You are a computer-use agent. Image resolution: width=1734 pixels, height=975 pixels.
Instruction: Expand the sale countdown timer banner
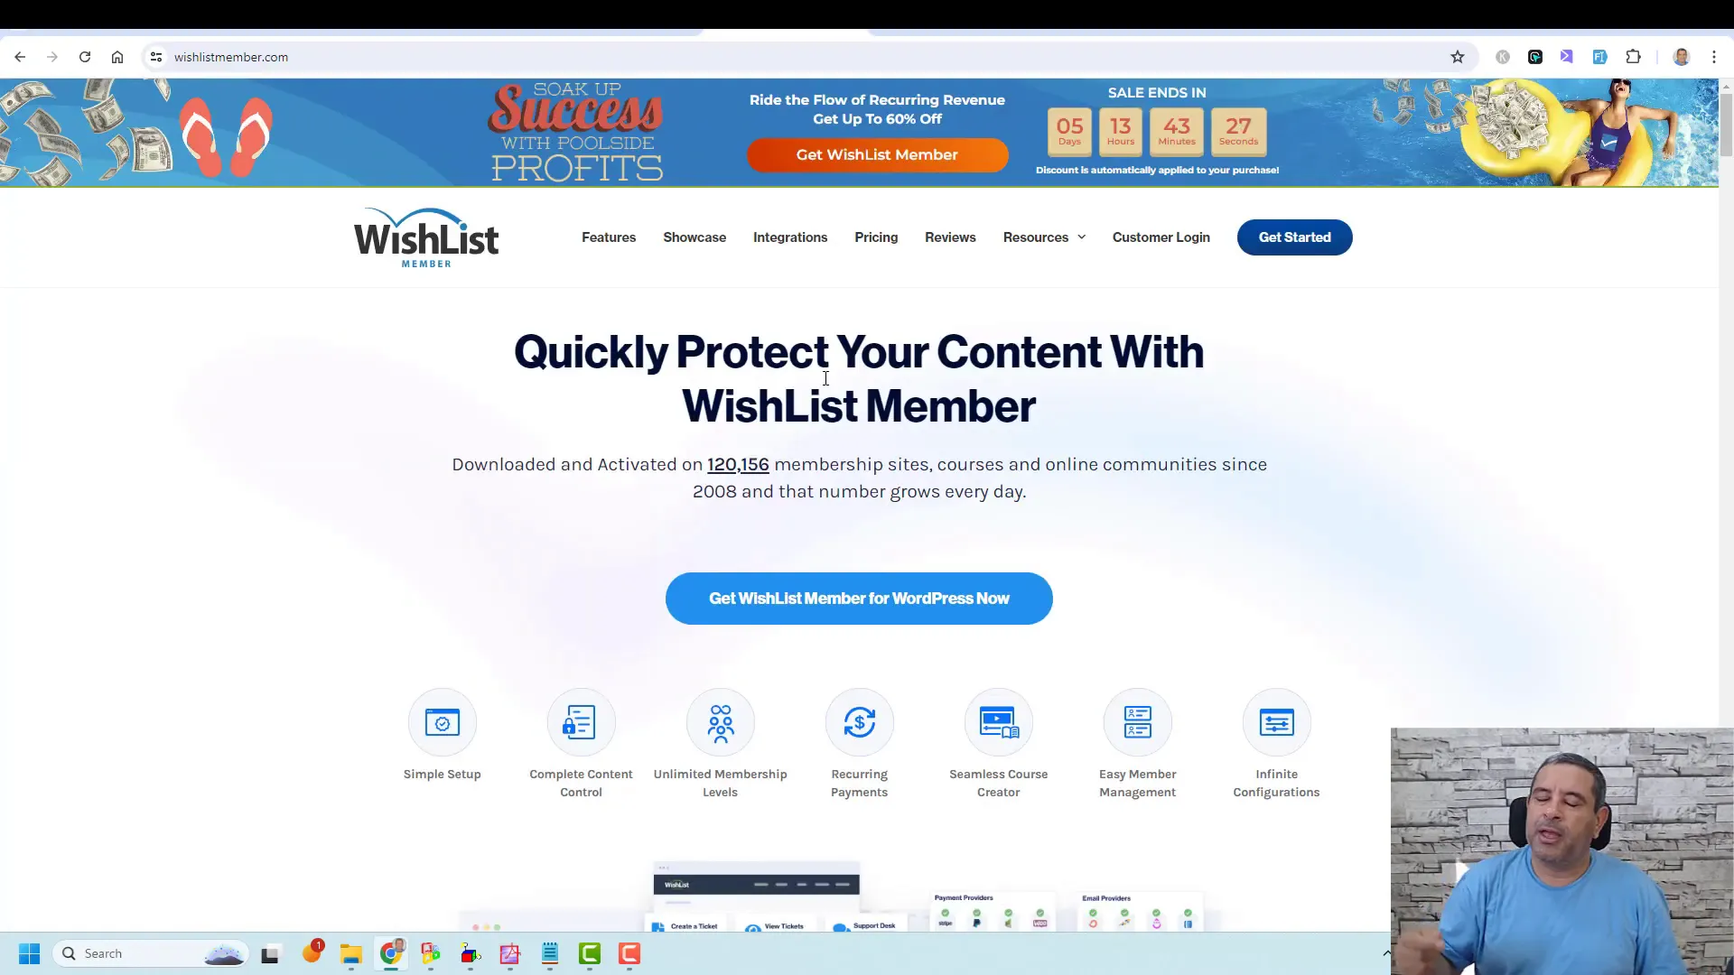pos(1156,128)
